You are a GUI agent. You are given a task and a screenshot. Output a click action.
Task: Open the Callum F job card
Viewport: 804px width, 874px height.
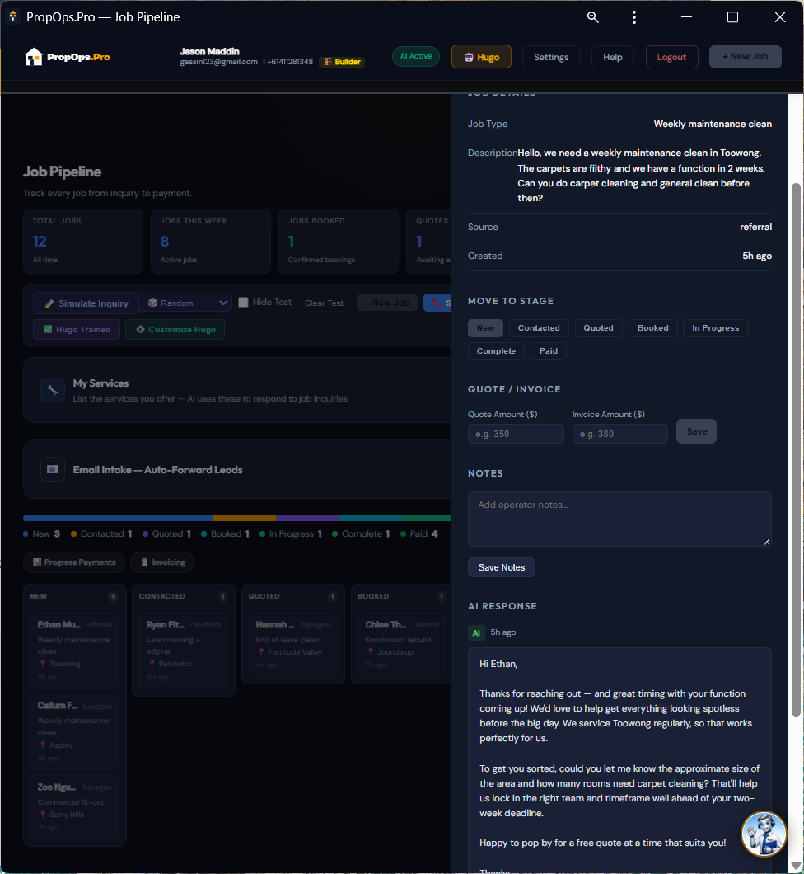75,731
